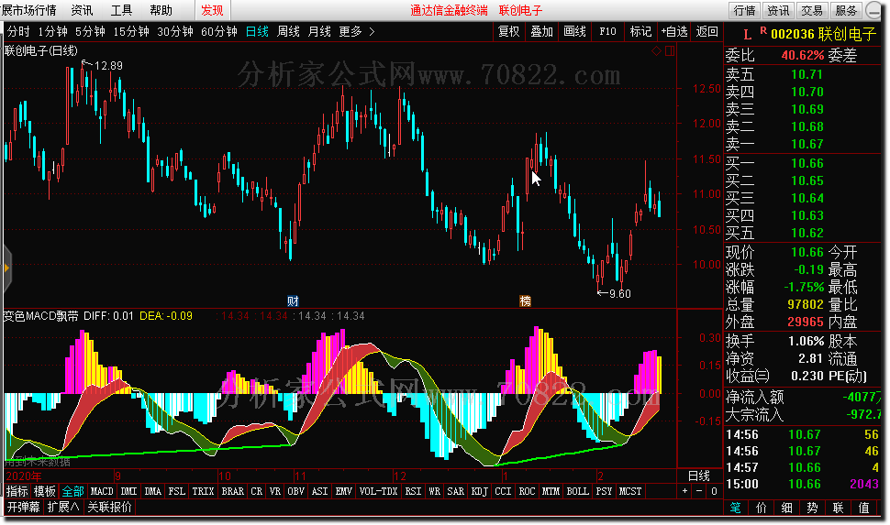Select the 模板 template tab

tap(45, 491)
